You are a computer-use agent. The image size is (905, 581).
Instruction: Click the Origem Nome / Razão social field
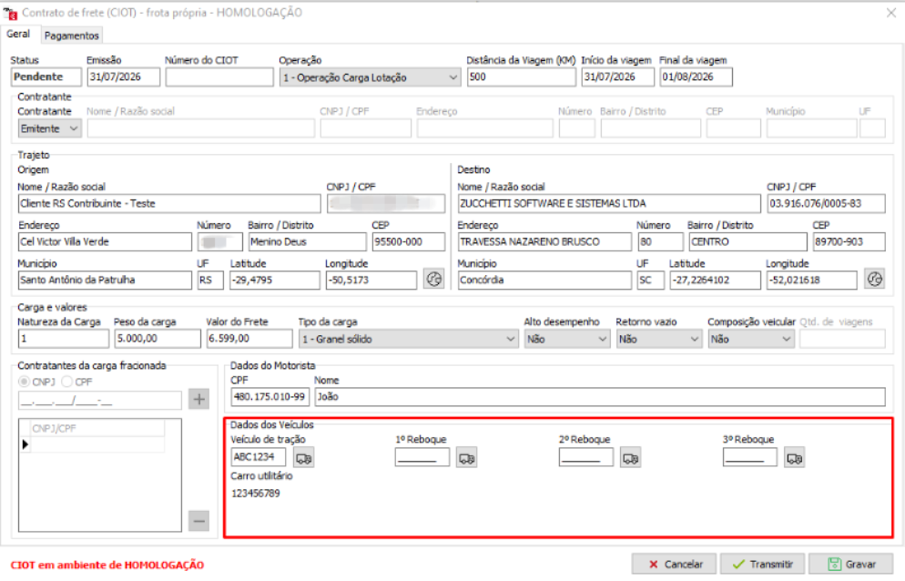coord(169,203)
